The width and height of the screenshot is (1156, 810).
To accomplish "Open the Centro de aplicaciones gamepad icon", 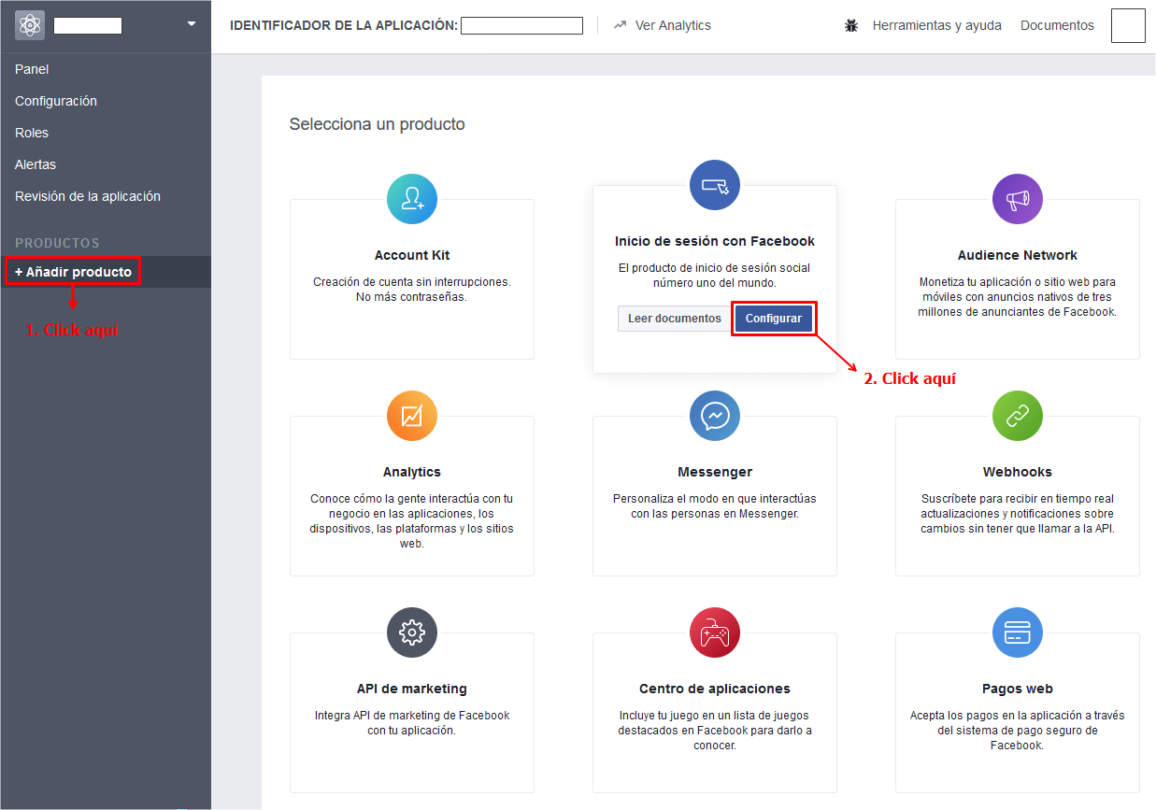I will tap(715, 632).
